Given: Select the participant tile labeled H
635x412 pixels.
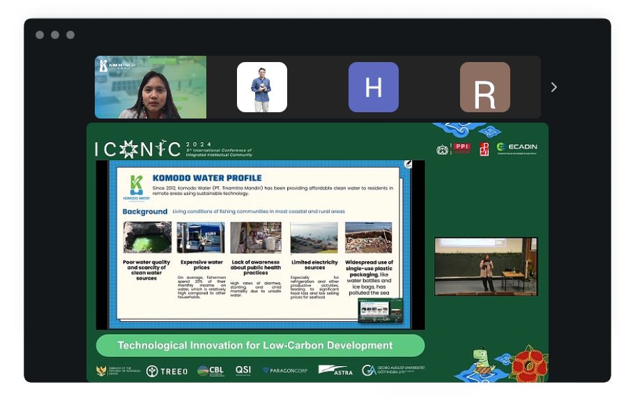Looking at the screenshot, I should tap(373, 87).
